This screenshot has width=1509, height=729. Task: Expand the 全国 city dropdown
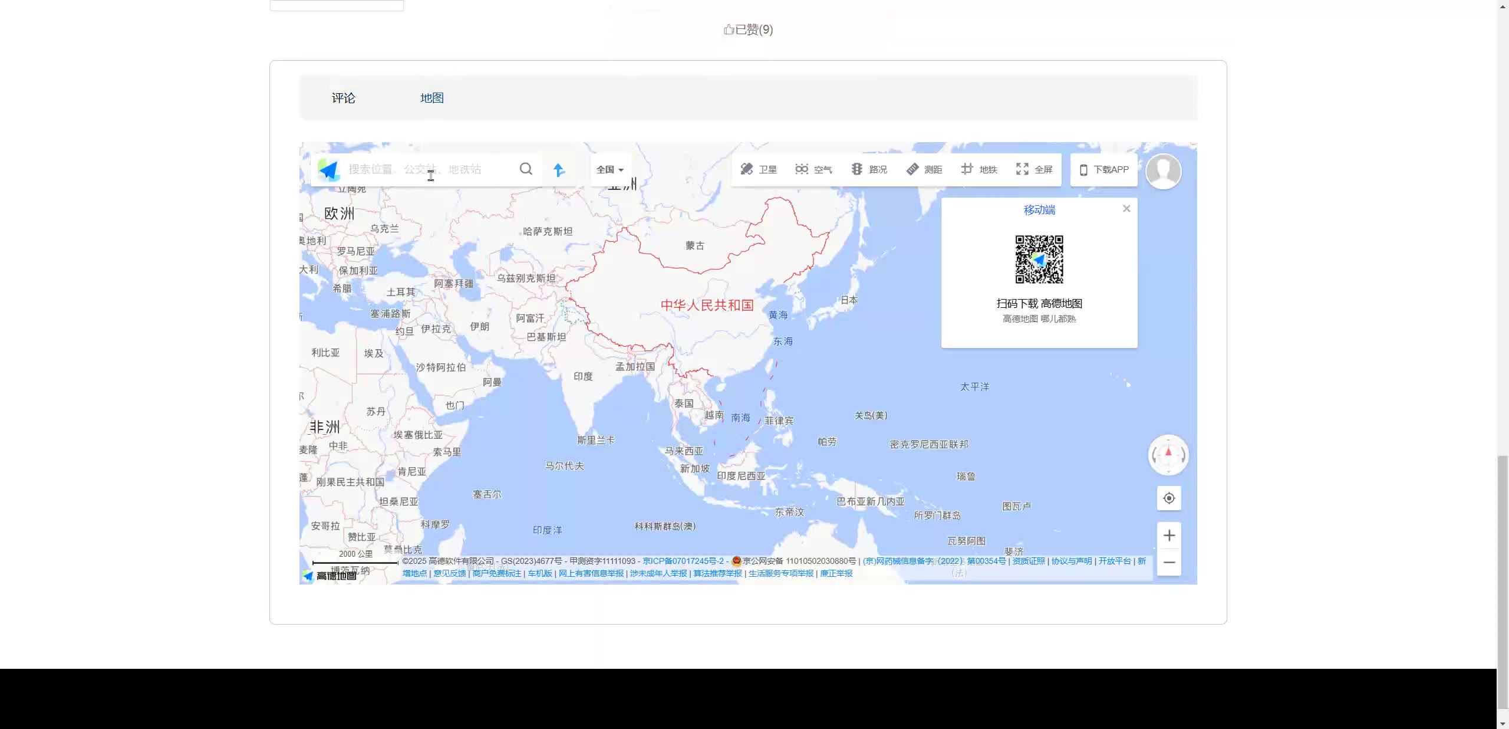[609, 170]
